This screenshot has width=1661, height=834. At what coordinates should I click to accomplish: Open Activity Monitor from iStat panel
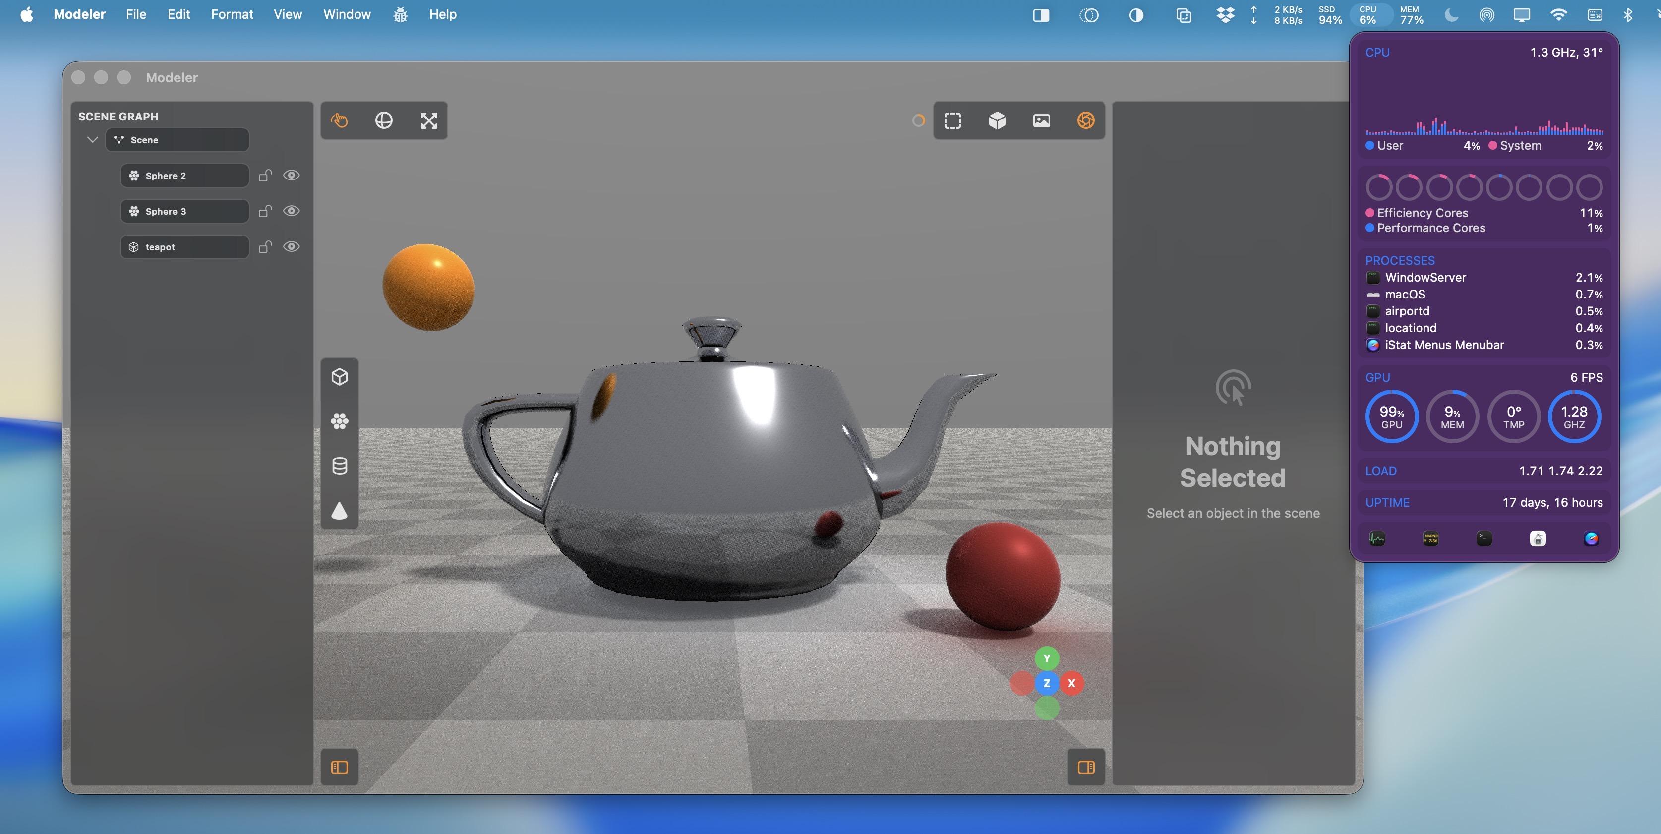click(1376, 538)
